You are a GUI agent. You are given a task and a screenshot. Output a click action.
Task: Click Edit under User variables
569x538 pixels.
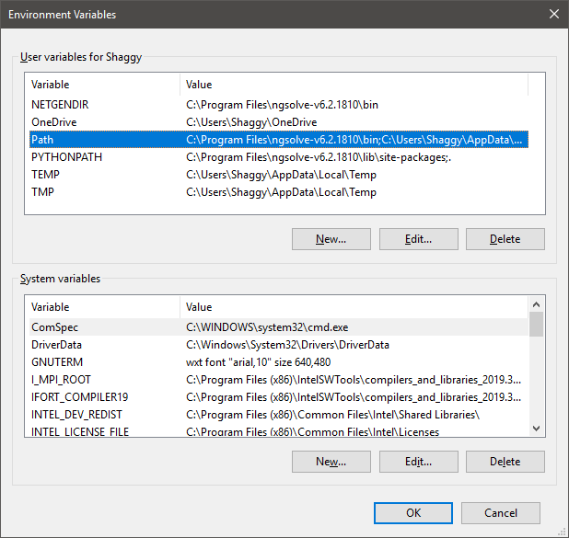pyautogui.click(x=419, y=239)
